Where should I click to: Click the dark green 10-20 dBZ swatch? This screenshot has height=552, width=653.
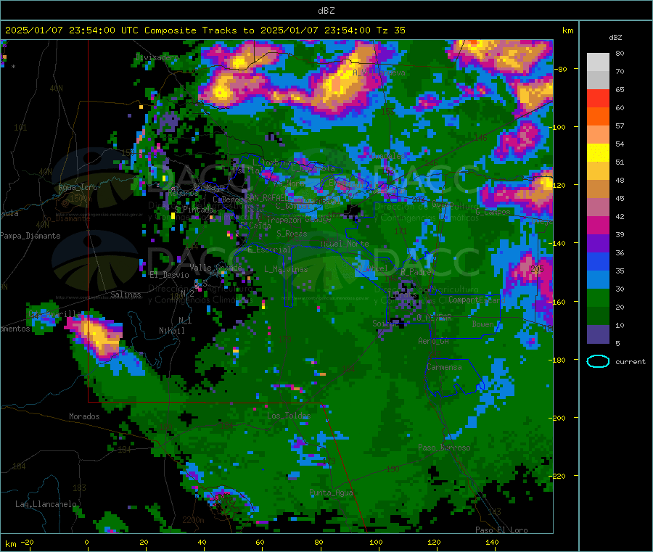598,316
